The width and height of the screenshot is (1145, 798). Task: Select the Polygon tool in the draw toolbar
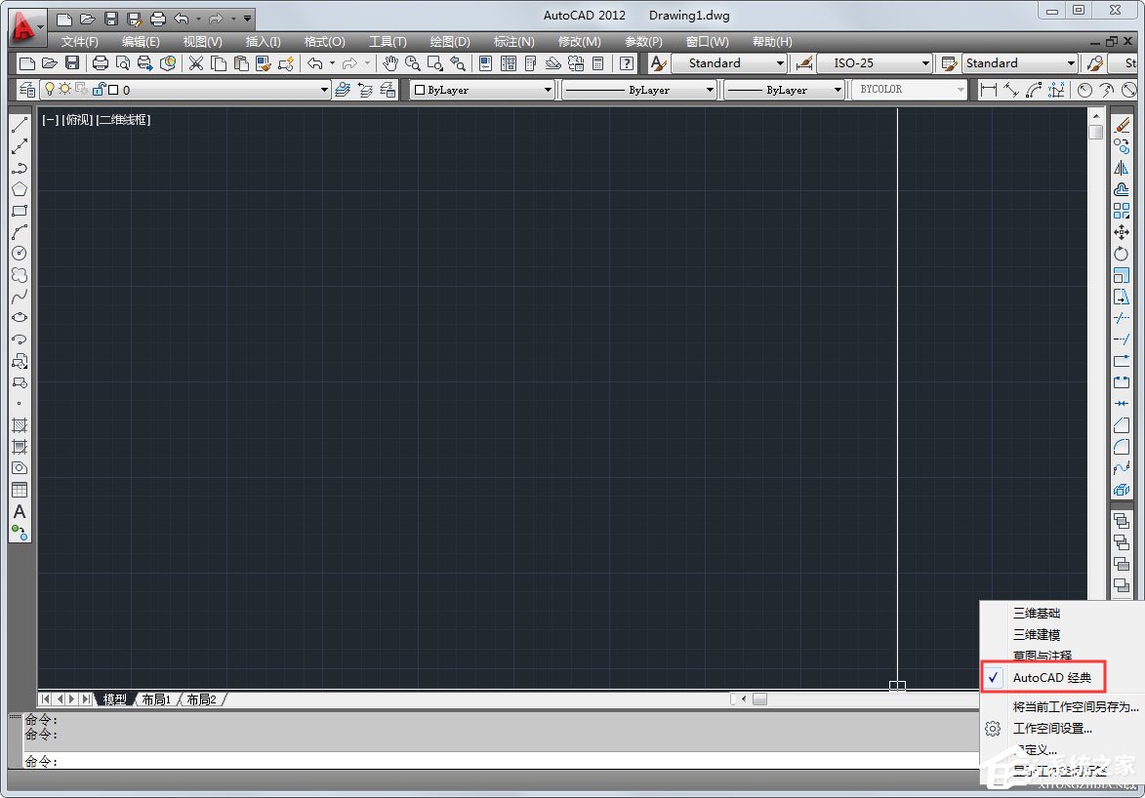click(20, 189)
